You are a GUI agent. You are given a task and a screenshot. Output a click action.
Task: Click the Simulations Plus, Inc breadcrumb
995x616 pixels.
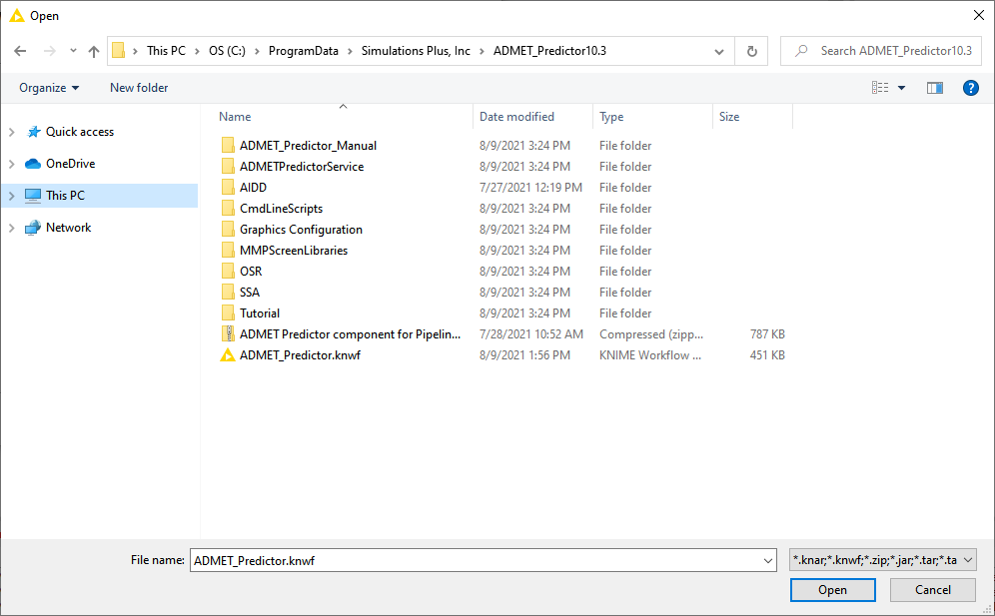[x=416, y=51]
